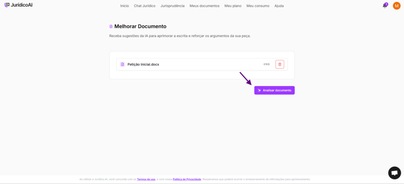The width and height of the screenshot is (404, 184).
Task: Click the Petição Inicial.docx file name
Action: (143, 64)
